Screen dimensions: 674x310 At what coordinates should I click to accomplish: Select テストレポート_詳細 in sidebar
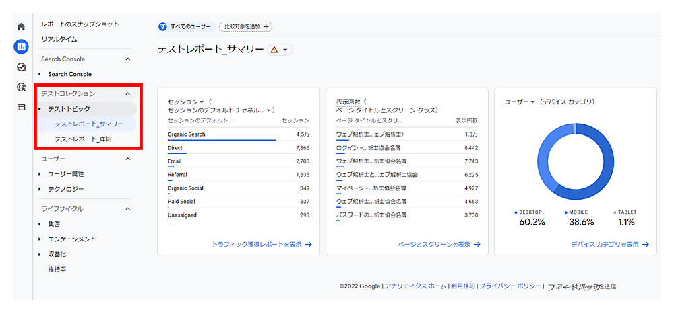[83, 139]
